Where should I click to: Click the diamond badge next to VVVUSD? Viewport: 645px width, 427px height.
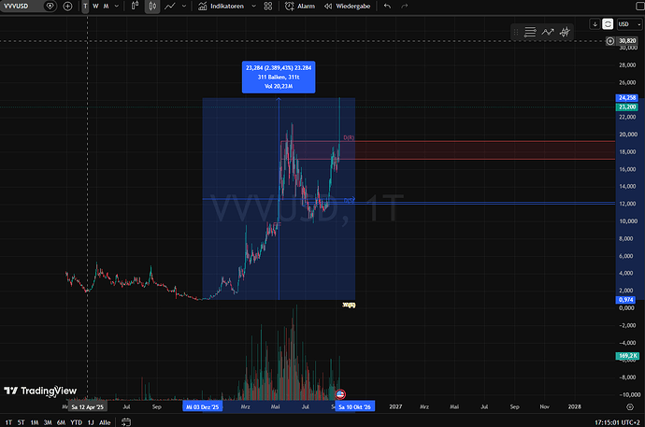tap(50, 7)
